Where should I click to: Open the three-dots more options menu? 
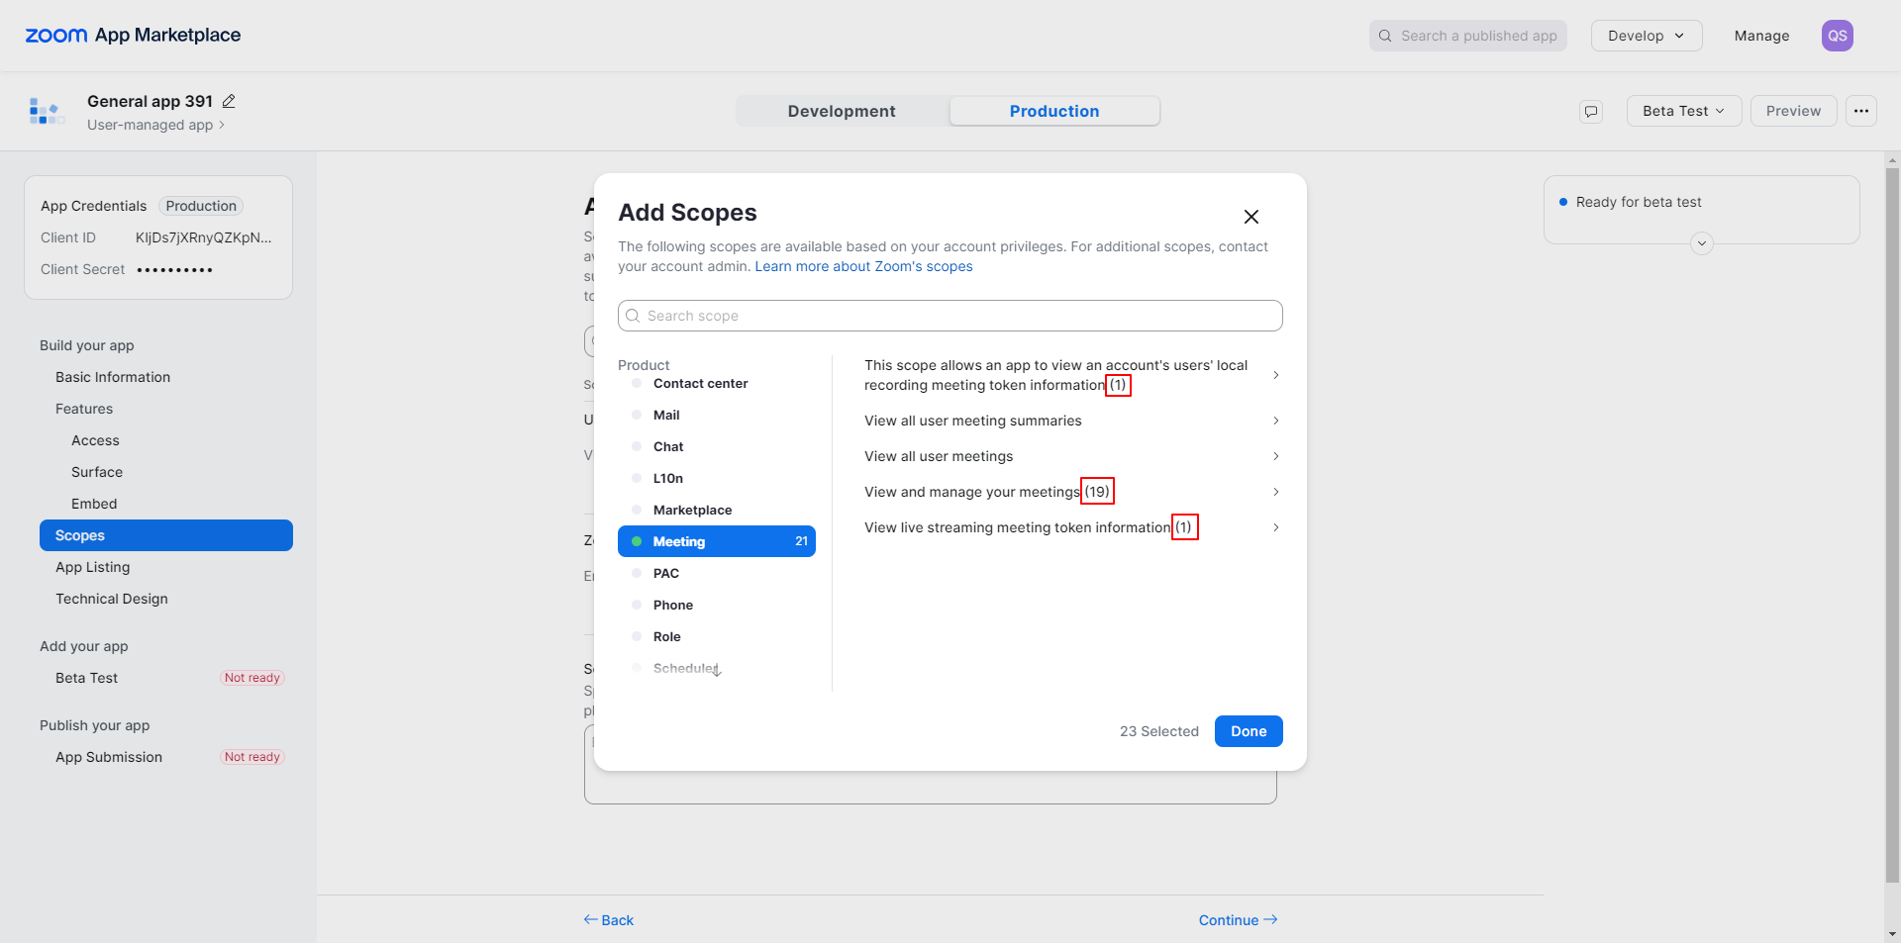pos(1861,111)
